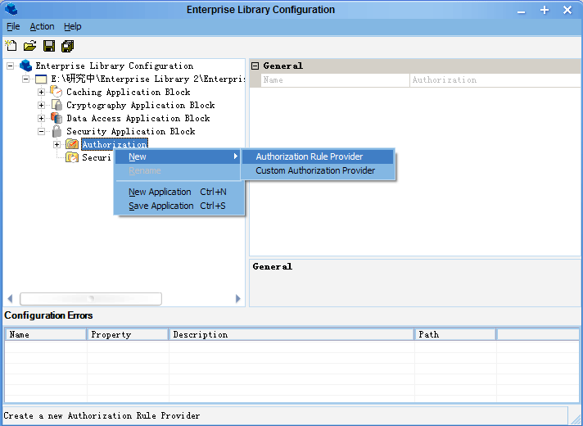Click the Enterprise Library title bar logo

coord(11,8)
